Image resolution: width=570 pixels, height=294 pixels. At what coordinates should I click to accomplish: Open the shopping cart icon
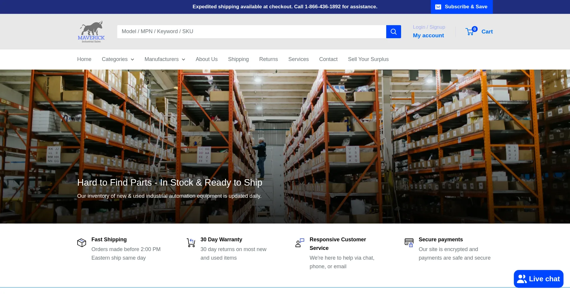470,32
